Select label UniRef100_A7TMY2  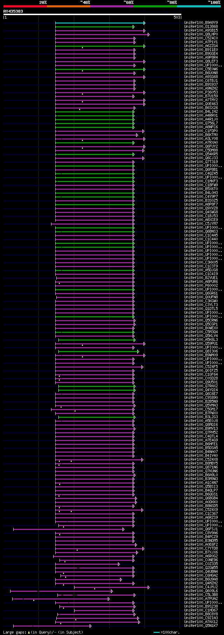(201, 100)
